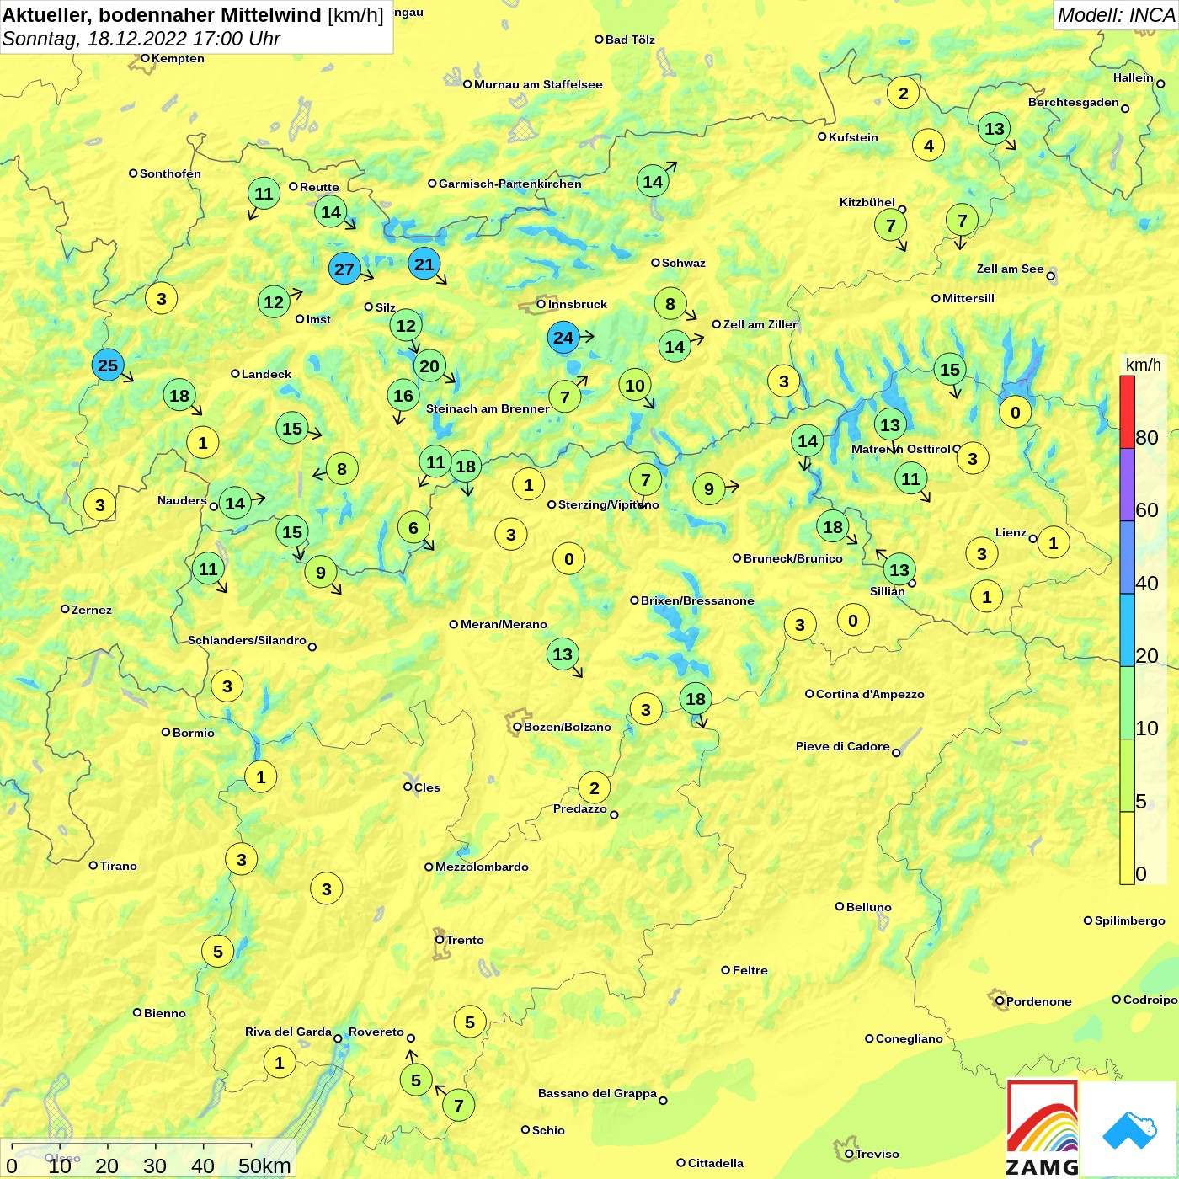Click the 15 marker south of Mittersill
Screen dimensions: 1179x1179
pos(950,370)
